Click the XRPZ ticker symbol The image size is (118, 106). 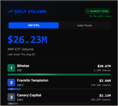(20, 85)
